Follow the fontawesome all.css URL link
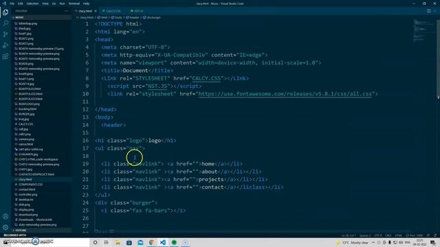Viewport: 440px width, 247px height. [285, 94]
